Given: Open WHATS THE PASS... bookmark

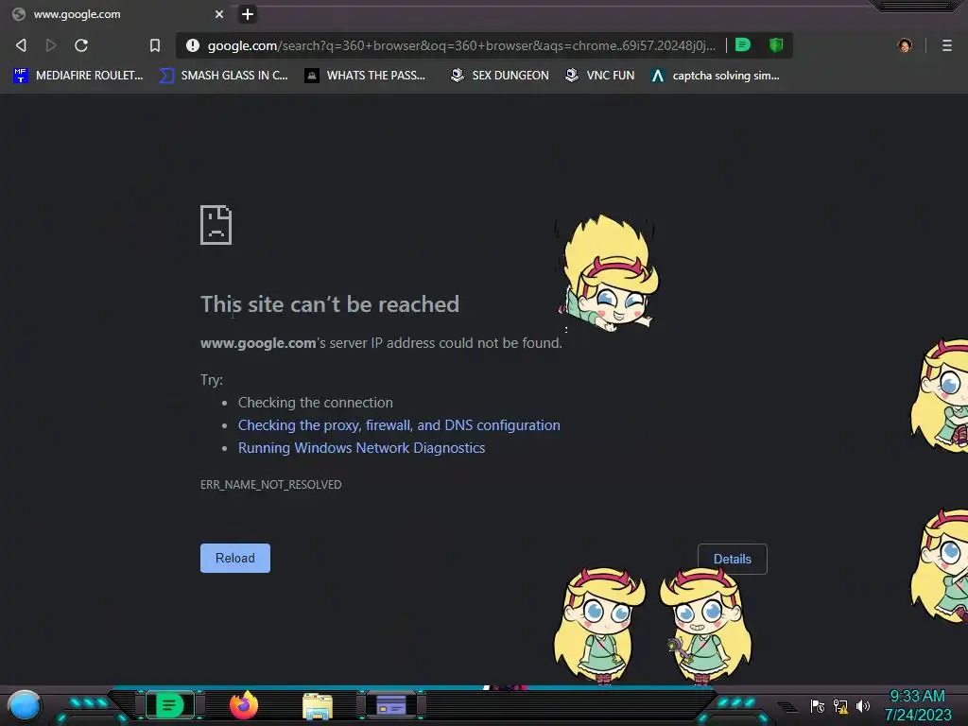Looking at the screenshot, I should point(365,76).
